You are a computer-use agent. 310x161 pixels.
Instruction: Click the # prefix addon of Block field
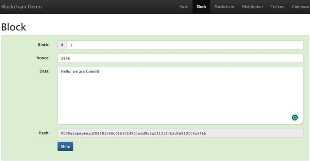[62, 45]
